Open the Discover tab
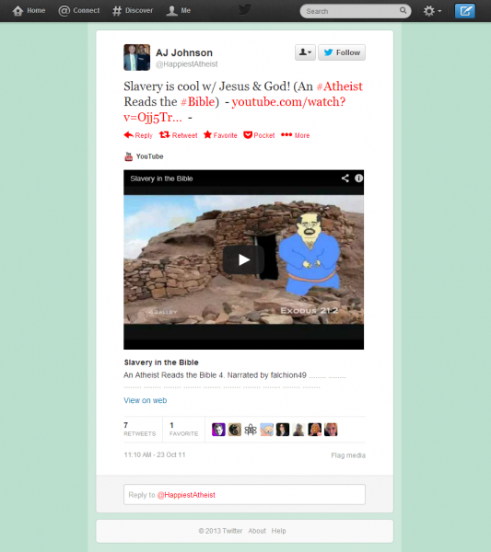Viewport: 491px width, 552px height. pos(133,10)
